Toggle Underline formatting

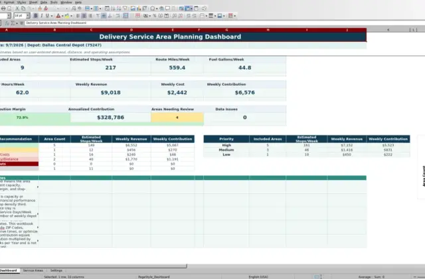[x=47, y=16]
